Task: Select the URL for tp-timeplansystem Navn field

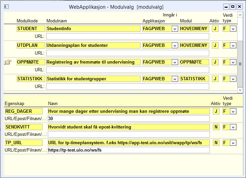Action: point(129,143)
